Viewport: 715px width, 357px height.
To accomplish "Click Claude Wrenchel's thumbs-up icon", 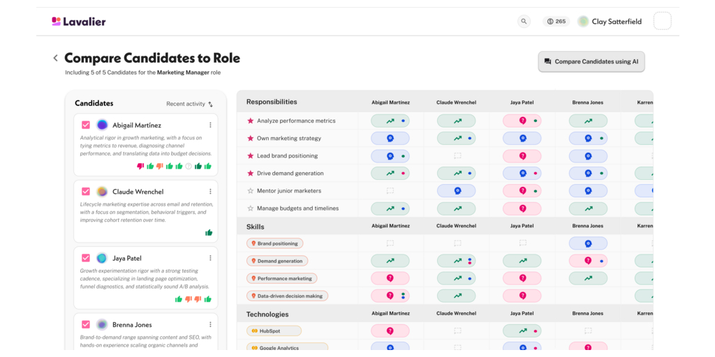I will click(208, 233).
